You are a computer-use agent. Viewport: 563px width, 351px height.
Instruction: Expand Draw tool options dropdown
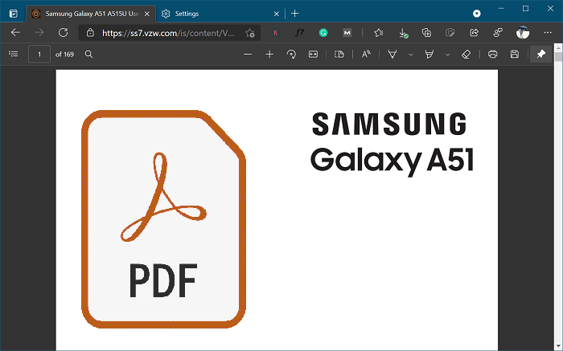click(x=411, y=55)
